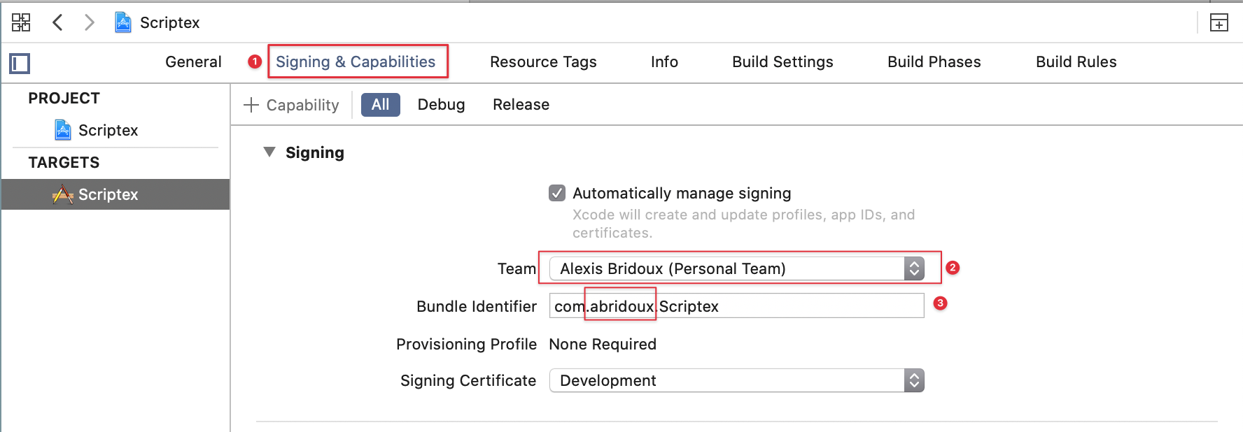Image resolution: width=1243 pixels, height=432 pixels.
Task: Switch to the General tab
Action: [x=193, y=62]
